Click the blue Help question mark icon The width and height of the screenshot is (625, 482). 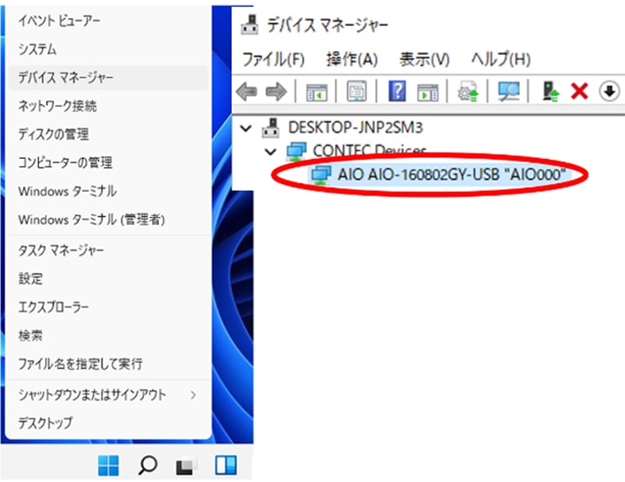(x=398, y=91)
